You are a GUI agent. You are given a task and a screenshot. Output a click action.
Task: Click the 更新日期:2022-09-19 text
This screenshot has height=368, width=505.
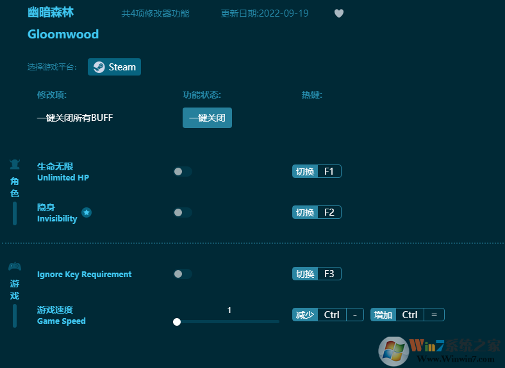(x=265, y=13)
